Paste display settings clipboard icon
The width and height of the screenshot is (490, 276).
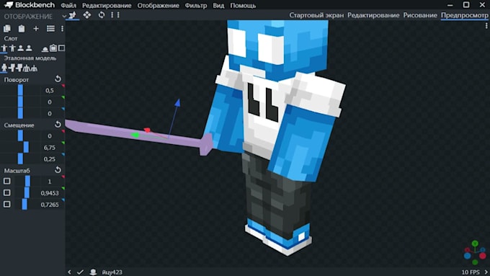(21, 29)
